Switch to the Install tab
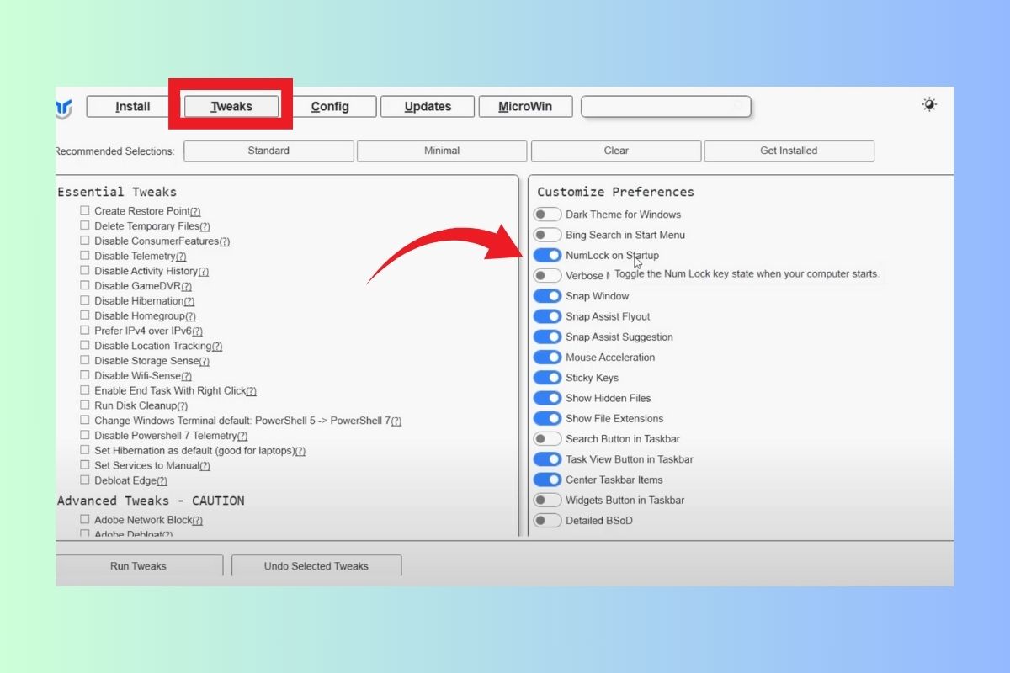 [x=132, y=107]
